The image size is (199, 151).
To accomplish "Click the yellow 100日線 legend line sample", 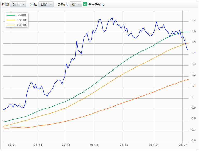I will coord(11,20).
